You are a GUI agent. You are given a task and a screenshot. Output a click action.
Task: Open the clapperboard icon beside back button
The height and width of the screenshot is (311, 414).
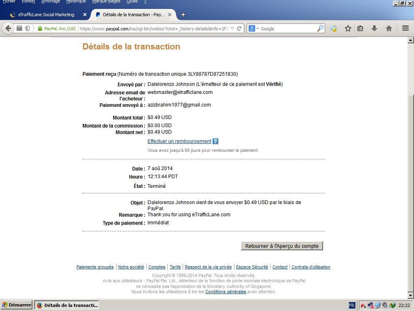pyautogui.click(x=19, y=28)
